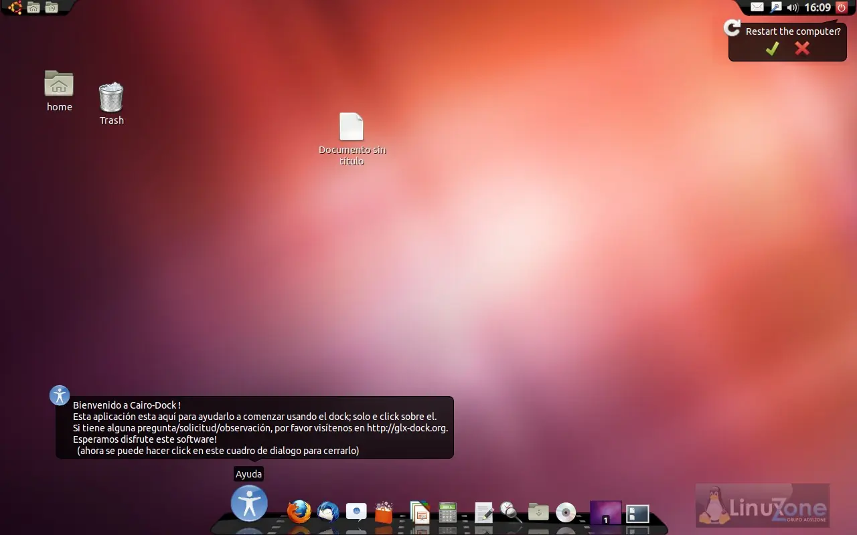Open the sound volume indicator
The image size is (857, 535).
point(793,7)
